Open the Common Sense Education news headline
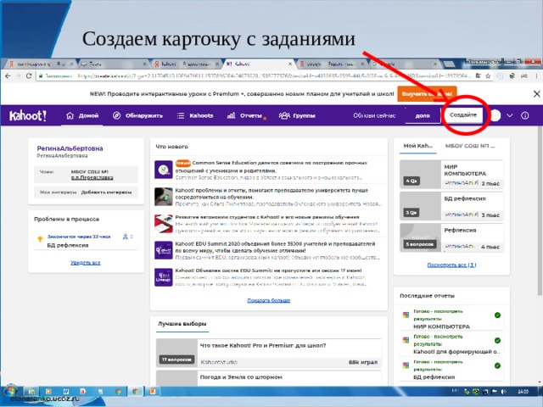Image resolution: width=543 pixels, height=407 pixels. point(271,166)
